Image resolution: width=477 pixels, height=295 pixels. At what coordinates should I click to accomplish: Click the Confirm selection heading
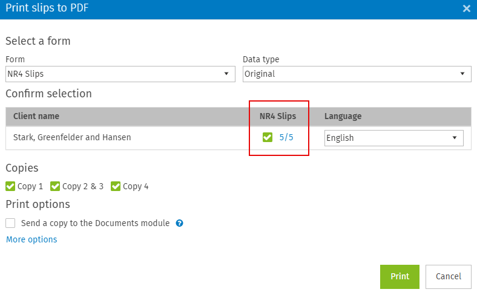point(48,94)
